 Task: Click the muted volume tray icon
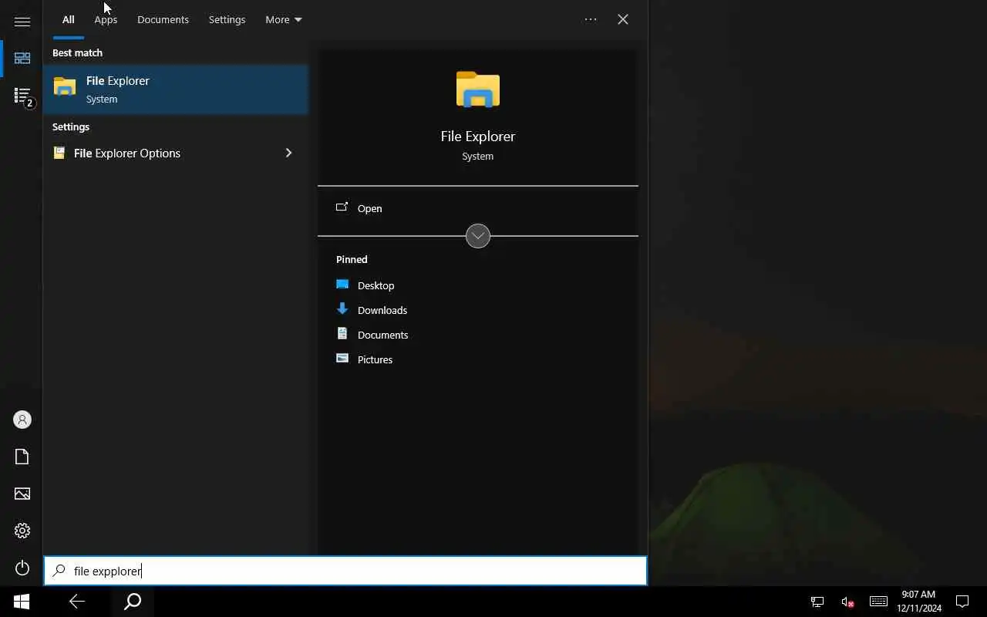coord(847,602)
